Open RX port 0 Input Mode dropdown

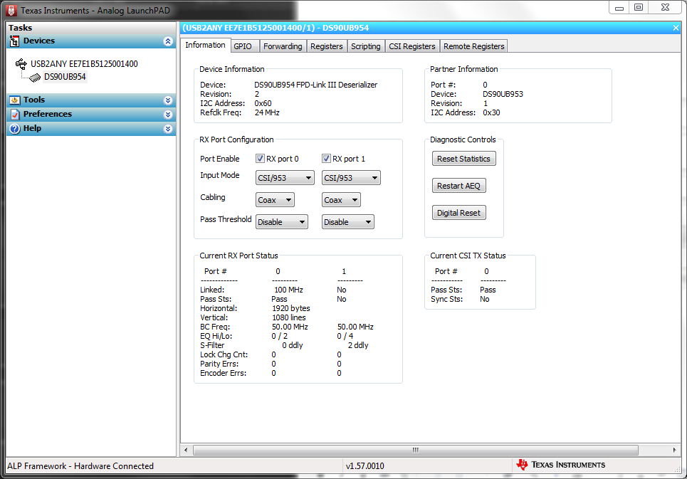coord(285,178)
